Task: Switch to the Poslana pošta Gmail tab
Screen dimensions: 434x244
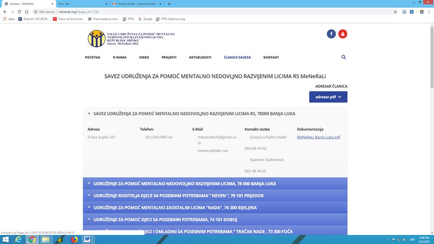Action: tap(137, 4)
